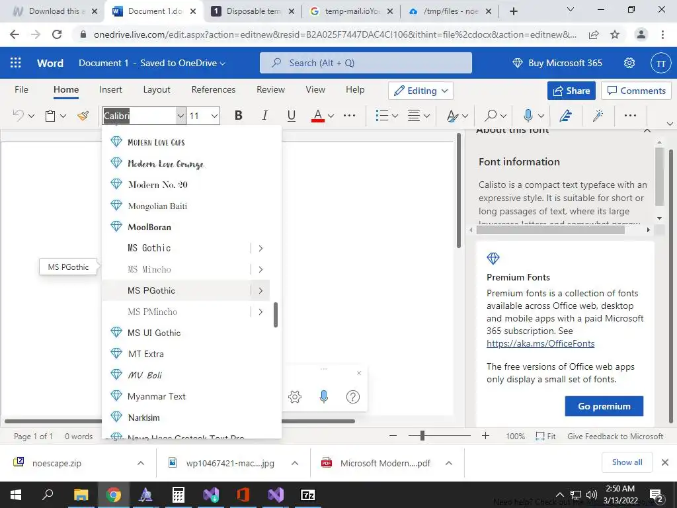Open more font options ellipsis

click(349, 115)
